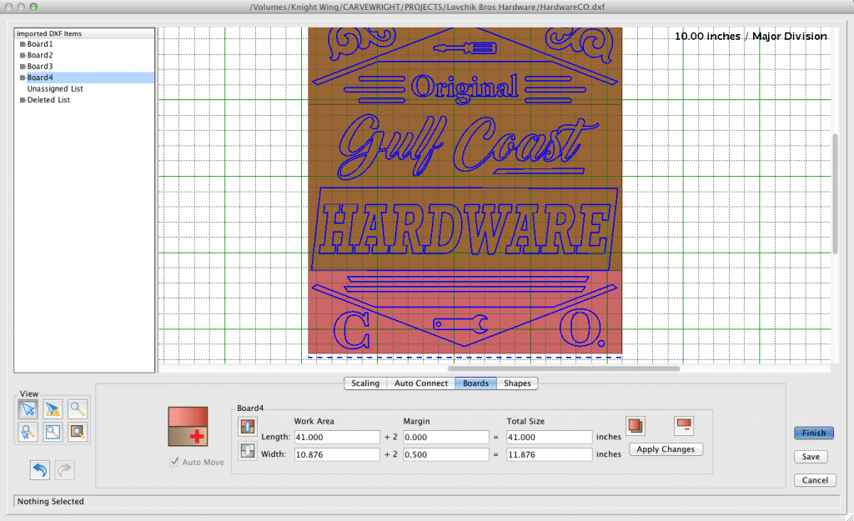Click the Apply Changes button
Viewport: 854px width, 521px height.
(665, 449)
